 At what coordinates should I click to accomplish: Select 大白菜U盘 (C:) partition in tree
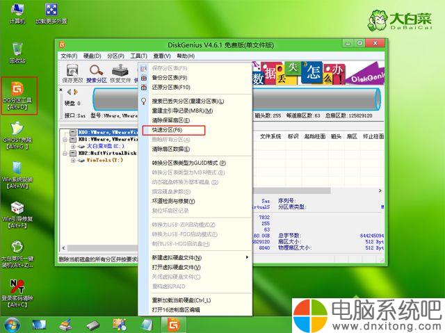pos(105,146)
